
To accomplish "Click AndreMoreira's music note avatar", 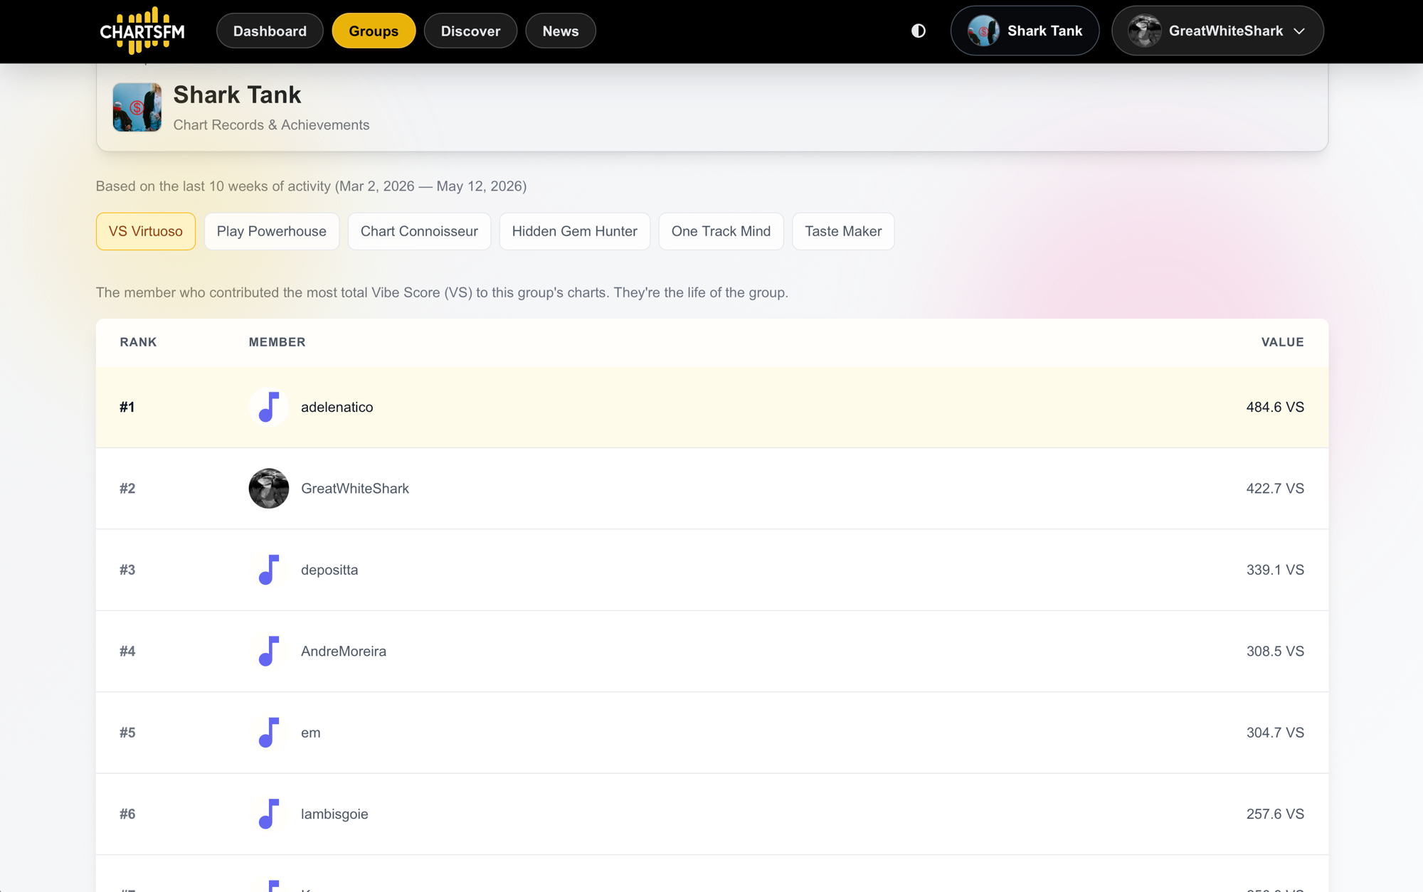I will pyautogui.click(x=269, y=651).
